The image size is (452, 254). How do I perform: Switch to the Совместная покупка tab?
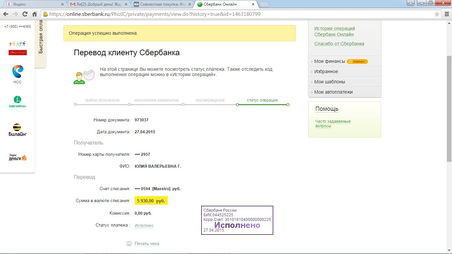pos(162,4)
